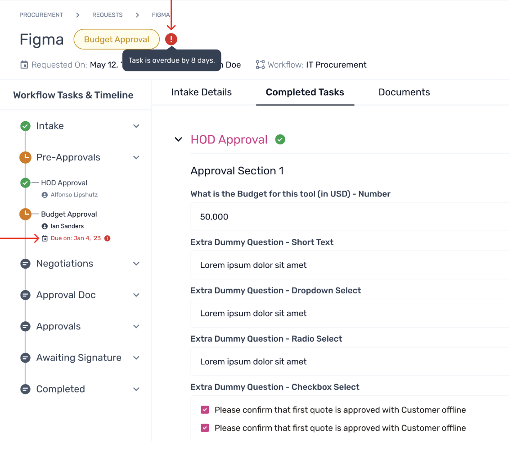
Task: Click the calendar icon next to Requested On
Action: (x=24, y=64)
